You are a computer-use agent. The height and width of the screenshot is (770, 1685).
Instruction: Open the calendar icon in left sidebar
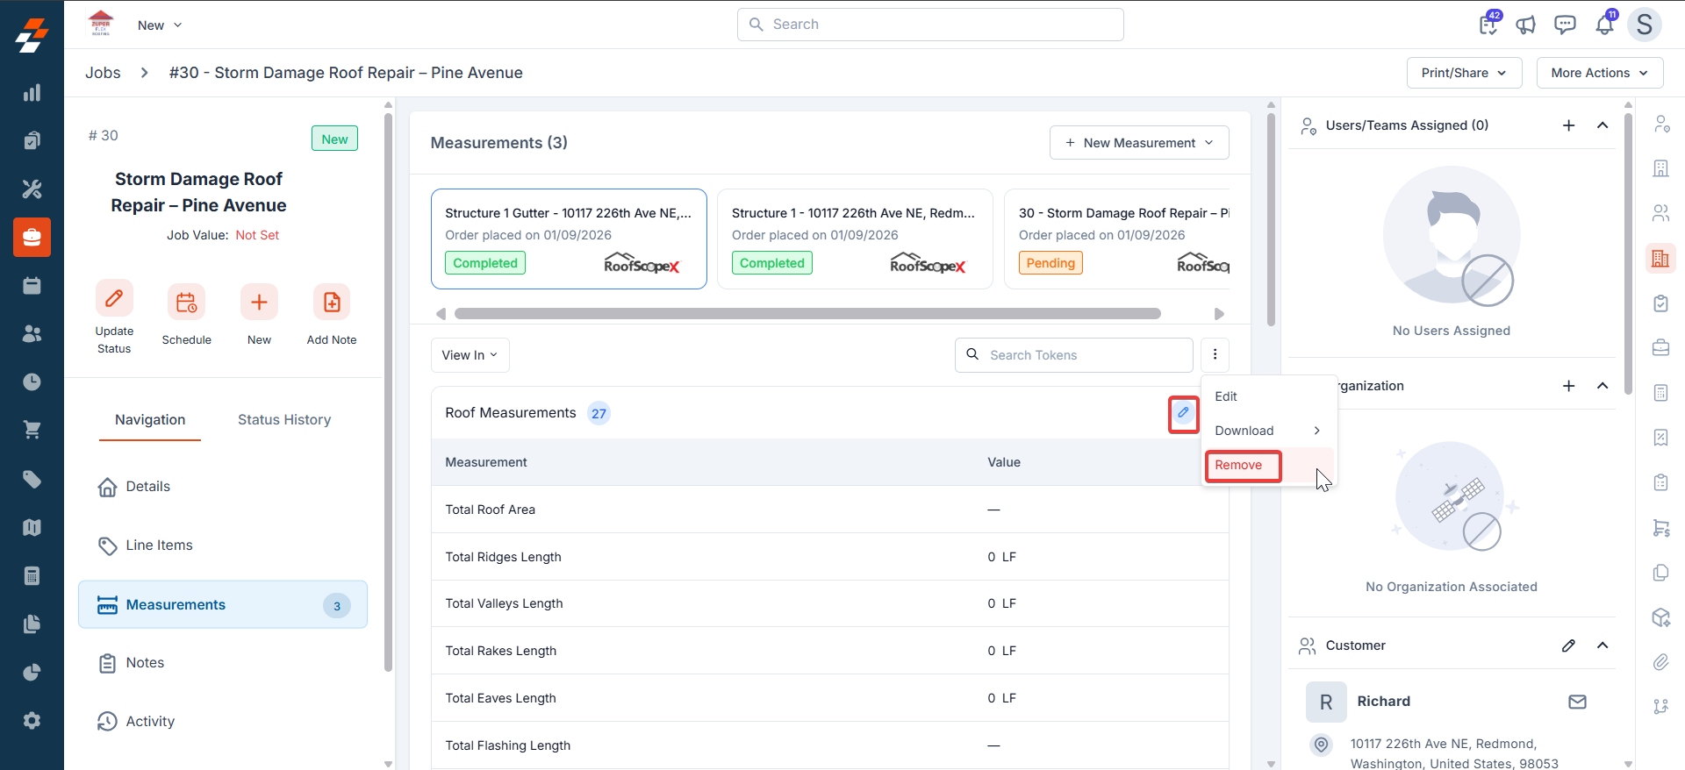tap(32, 285)
